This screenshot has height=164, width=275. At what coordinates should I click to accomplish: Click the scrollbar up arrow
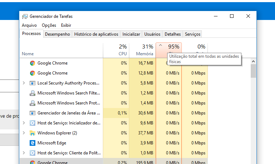coord(253,61)
